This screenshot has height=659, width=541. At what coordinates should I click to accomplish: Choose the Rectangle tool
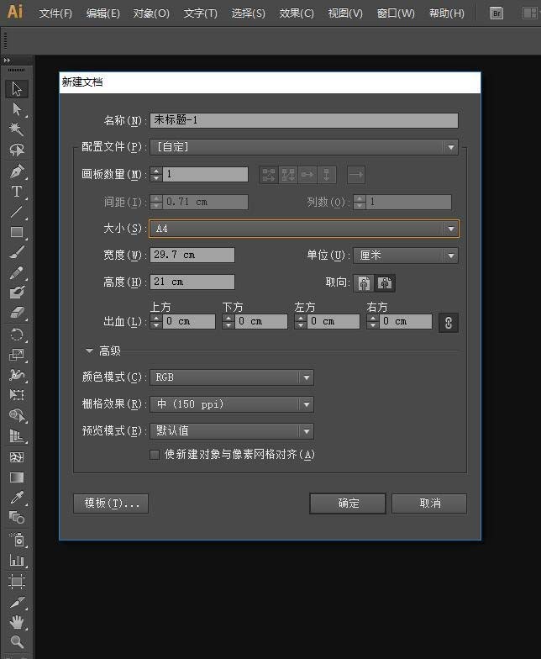tap(17, 232)
